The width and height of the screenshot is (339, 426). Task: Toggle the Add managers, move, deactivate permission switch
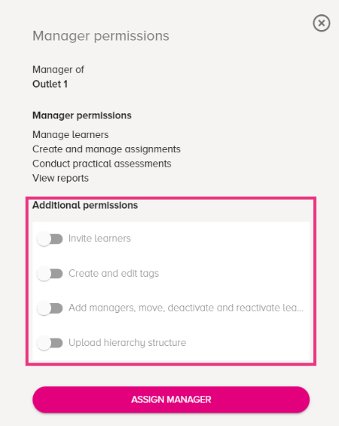click(x=50, y=308)
